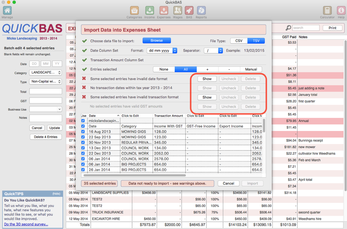Go to the Income sheet icon
This screenshot has width=347, height=229.
(x=149, y=11)
